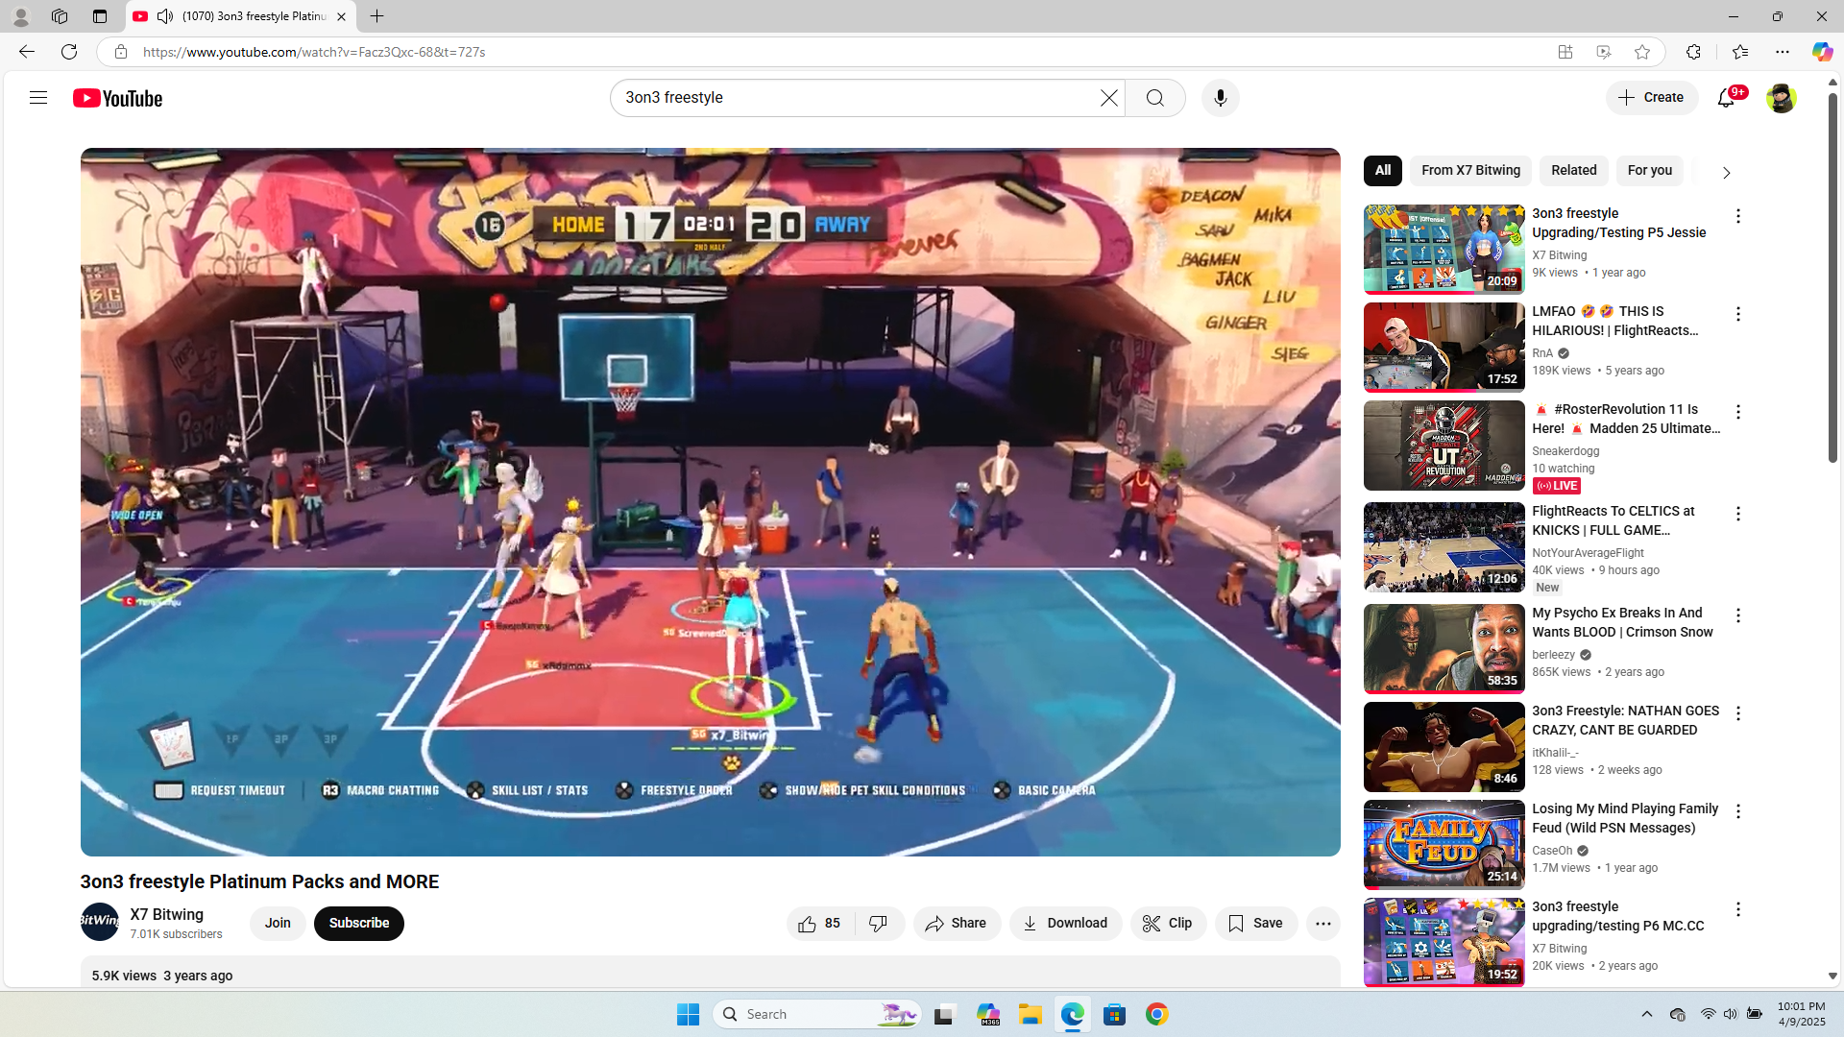Show hidden system tray icons
The image size is (1844, 1037).
pos(1647,1014)
